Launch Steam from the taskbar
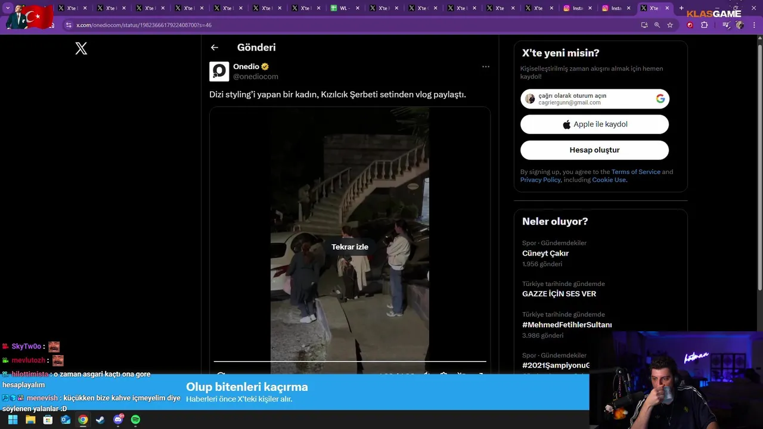 click(x=100, y=419)
